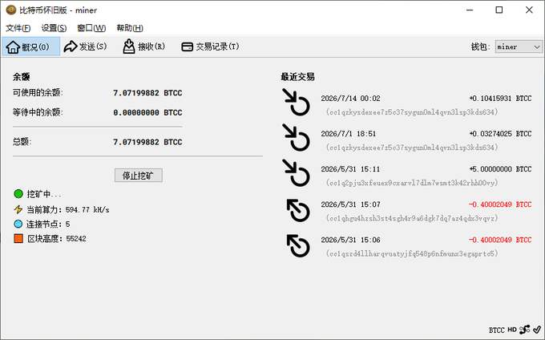Screen dimensions: 545x340
Task: Select the -0.40002049 BTCC amount at 15:07
Action: click(x=500, y=204)
